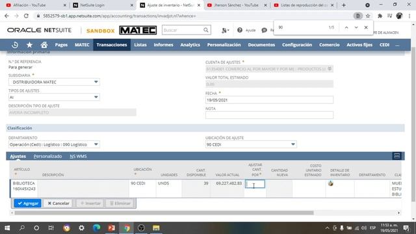Click the horizontal scrollbar of the sublist

164,213
